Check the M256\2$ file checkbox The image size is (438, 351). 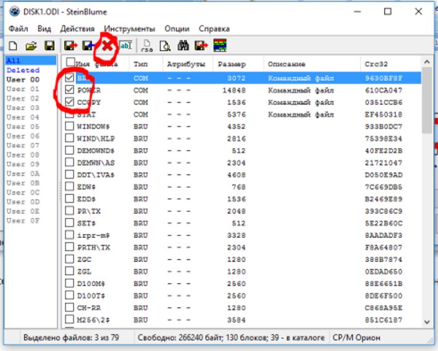[x=69, y=319]
